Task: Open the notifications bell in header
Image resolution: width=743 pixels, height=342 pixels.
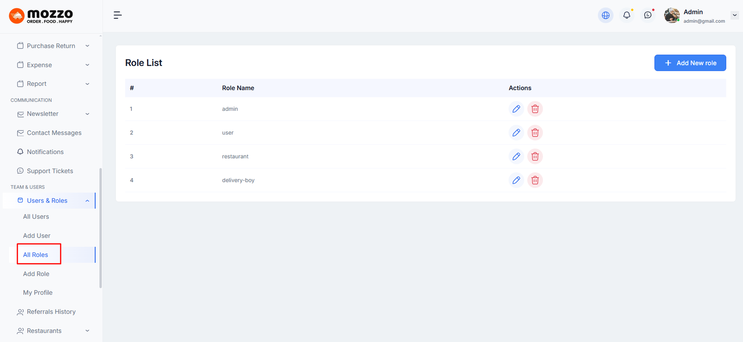Action: (x=626, y=15)
